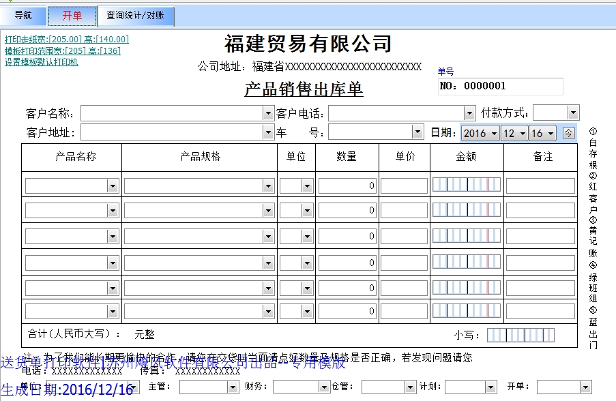Open the 计划 dropdown
The width and height of the screenshot is (616, 401).
(x=490, y=387)
